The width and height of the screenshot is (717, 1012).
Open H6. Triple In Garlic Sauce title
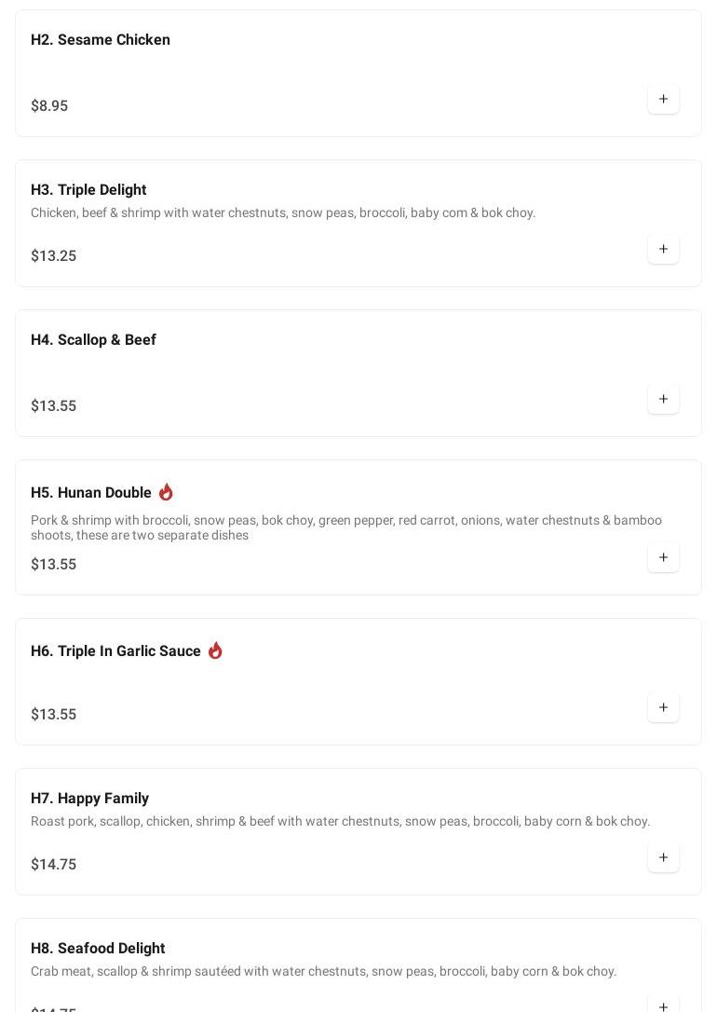115,651
